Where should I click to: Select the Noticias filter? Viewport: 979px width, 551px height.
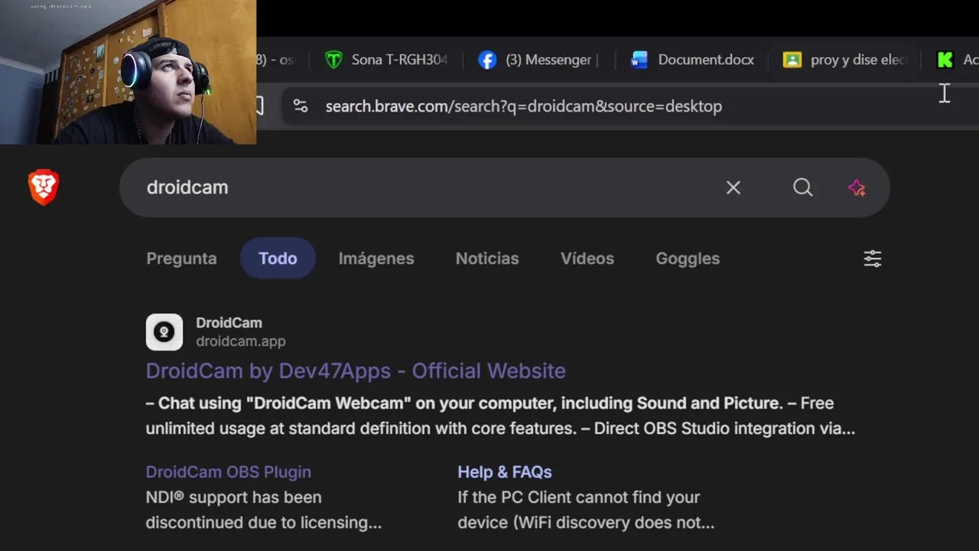pos(487,259)
